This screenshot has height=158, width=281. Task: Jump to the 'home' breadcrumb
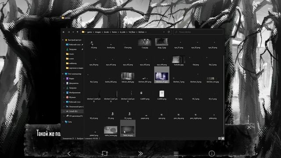click(114, 32)
